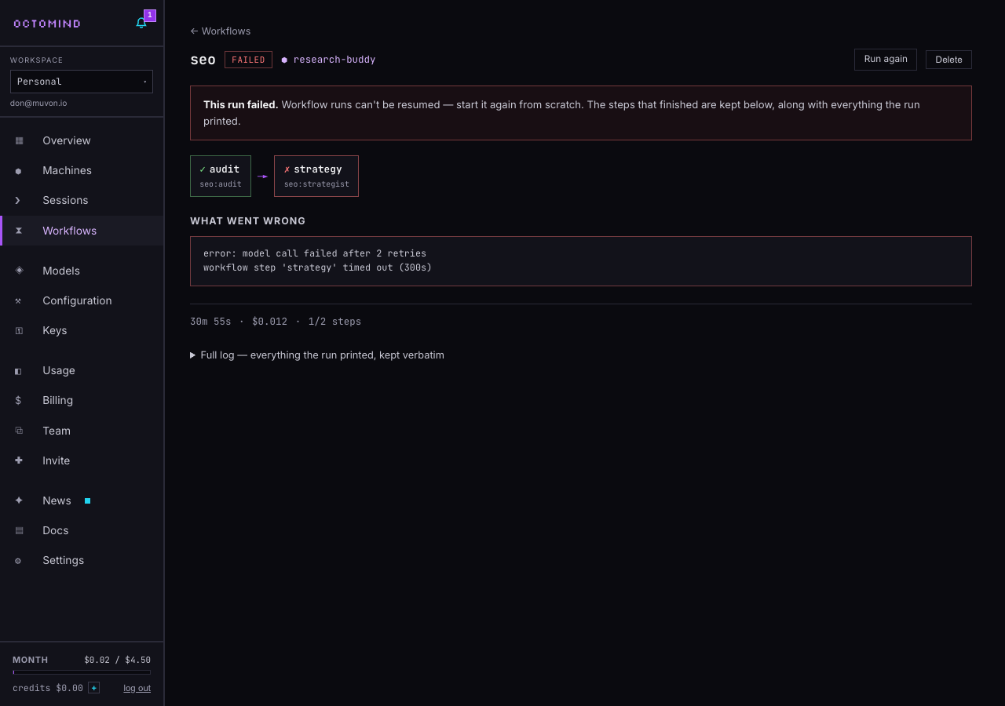
Task: Click the Keys icon in sidebar
Action: pos(19,330)
